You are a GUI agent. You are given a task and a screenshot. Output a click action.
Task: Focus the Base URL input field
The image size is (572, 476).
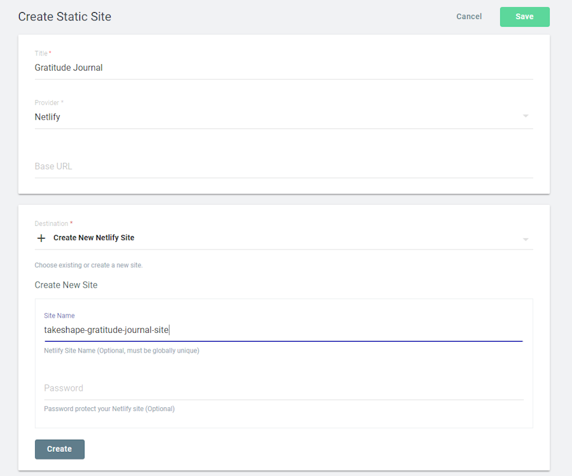pos(283,167)
